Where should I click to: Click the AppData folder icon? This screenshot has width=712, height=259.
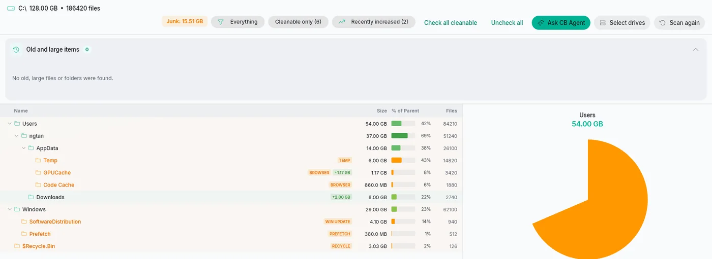tap(32, 148)
